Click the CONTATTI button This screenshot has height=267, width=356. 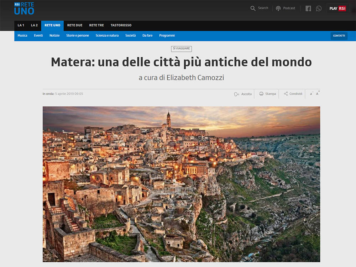point(339,36)
